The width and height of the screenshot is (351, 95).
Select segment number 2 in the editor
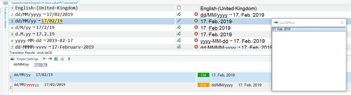coord(12,15)
